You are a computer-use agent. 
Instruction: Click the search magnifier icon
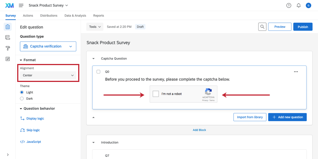(263, 27)
